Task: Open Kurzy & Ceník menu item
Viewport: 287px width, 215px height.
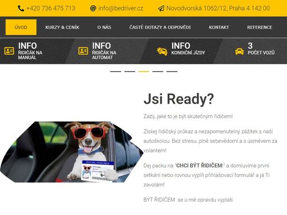Action: 62,27
